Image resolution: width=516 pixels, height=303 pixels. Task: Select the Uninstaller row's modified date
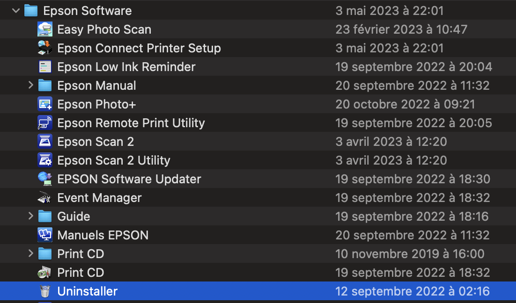[413, 291]
